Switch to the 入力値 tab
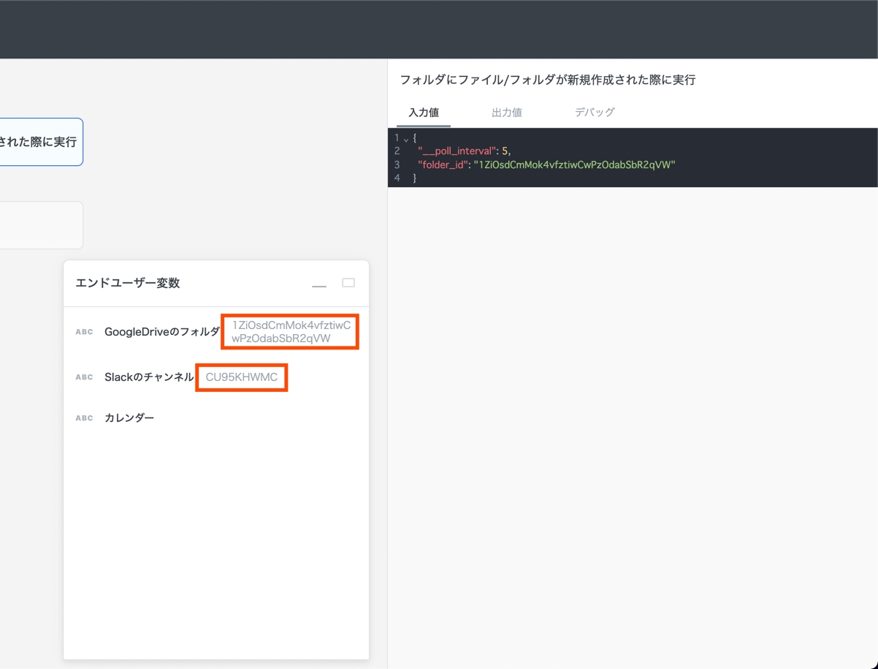Screen dimensions: 878x669 coord(423,113)
